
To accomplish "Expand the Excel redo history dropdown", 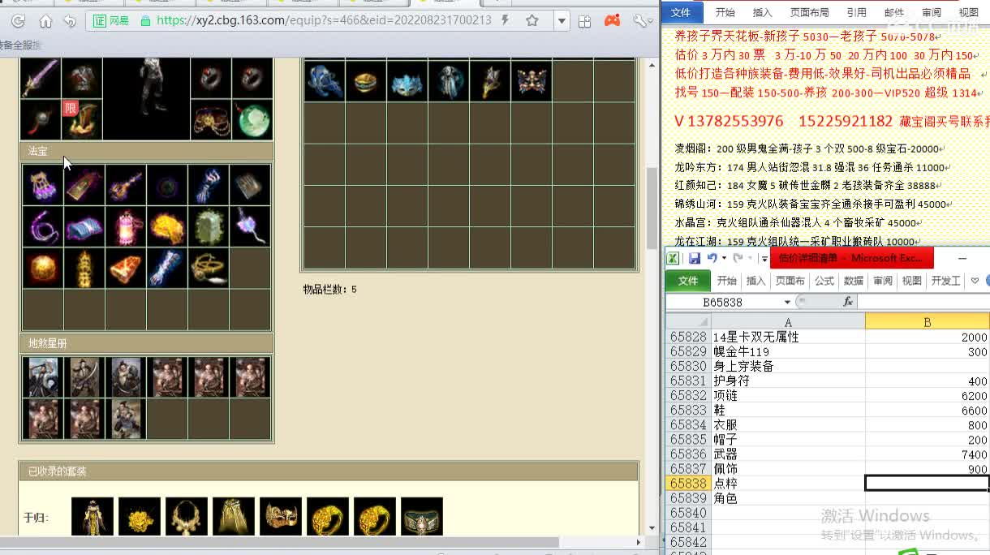I will 748,259.
